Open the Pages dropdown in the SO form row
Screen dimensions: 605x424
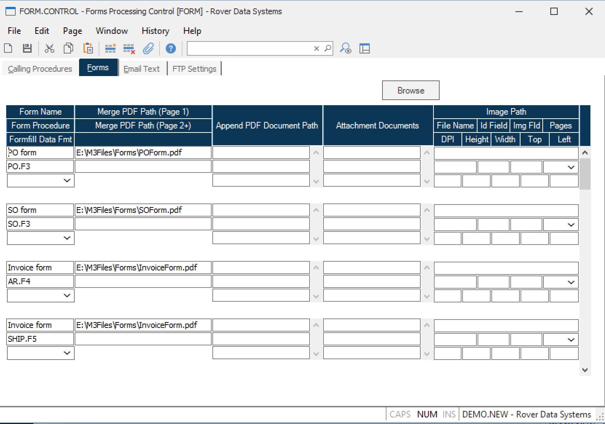click(x=571, y=225)
